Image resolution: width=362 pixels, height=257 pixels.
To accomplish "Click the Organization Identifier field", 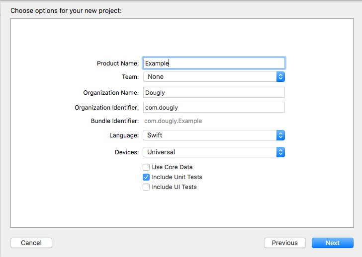I will [214, 107].
